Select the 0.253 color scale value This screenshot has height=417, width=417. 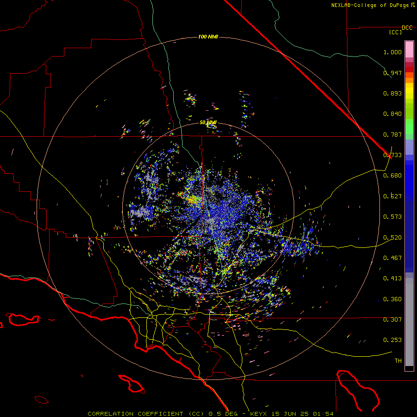(392, 340)
